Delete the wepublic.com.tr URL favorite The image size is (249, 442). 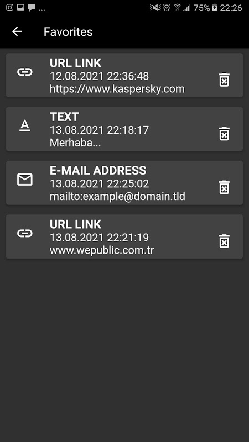click(x=225, y=241)
